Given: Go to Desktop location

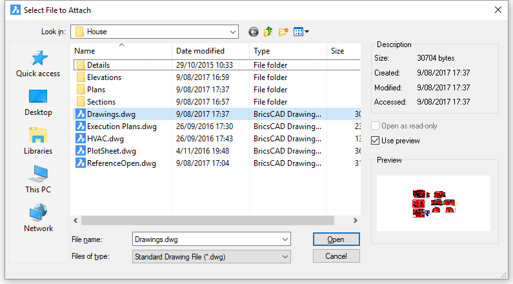Looking at the screenshot, I should pos(38,102).
